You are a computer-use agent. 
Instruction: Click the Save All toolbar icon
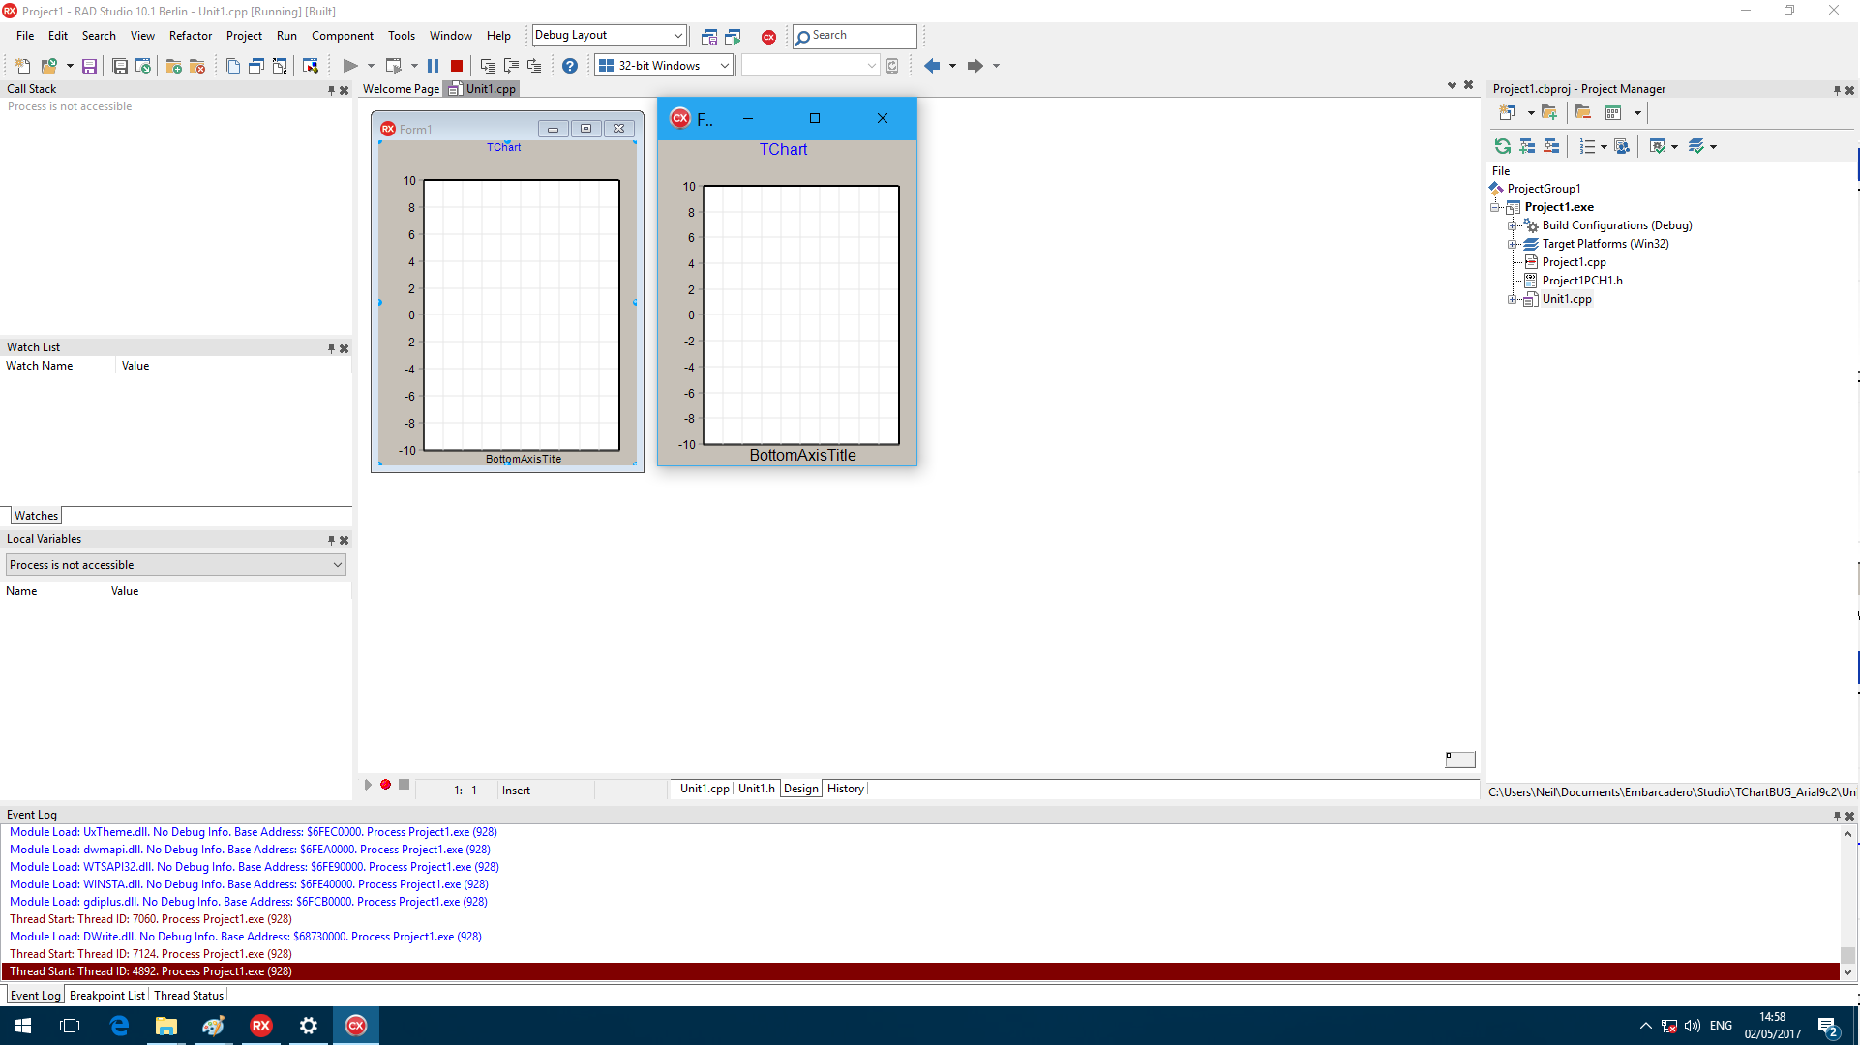pos(120,66)
